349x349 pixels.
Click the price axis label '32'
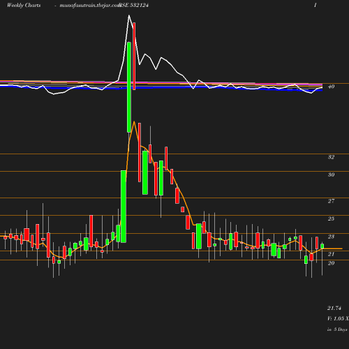[331, 157]
